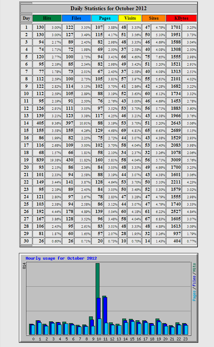This screenshot has width=214, height=347.
Task: Click the red KBytes column header
Action: (x=181, y=18)
